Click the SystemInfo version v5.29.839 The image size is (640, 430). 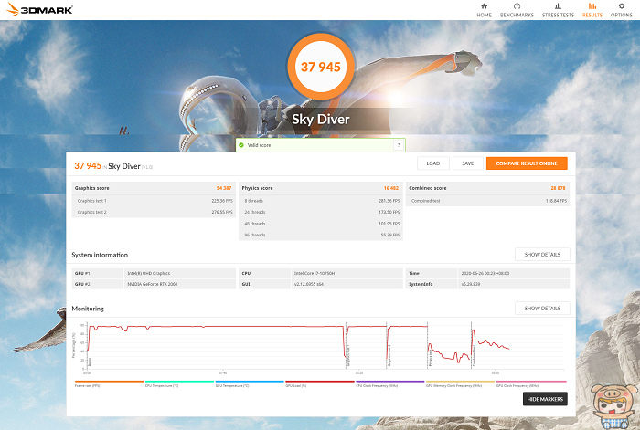471,284
